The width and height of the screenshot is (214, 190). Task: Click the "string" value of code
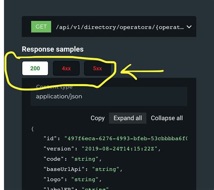pos(85,159)
